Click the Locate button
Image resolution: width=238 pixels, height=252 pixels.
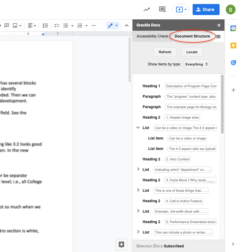(192, 52)
